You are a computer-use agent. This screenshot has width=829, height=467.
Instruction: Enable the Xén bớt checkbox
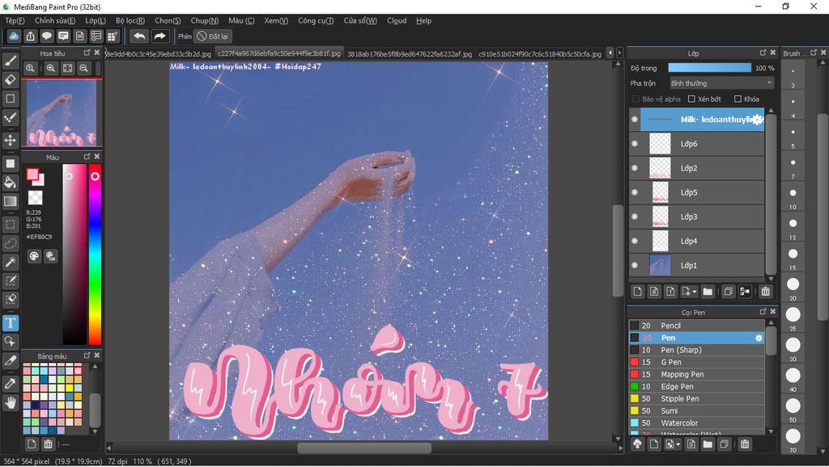point(691,99)
